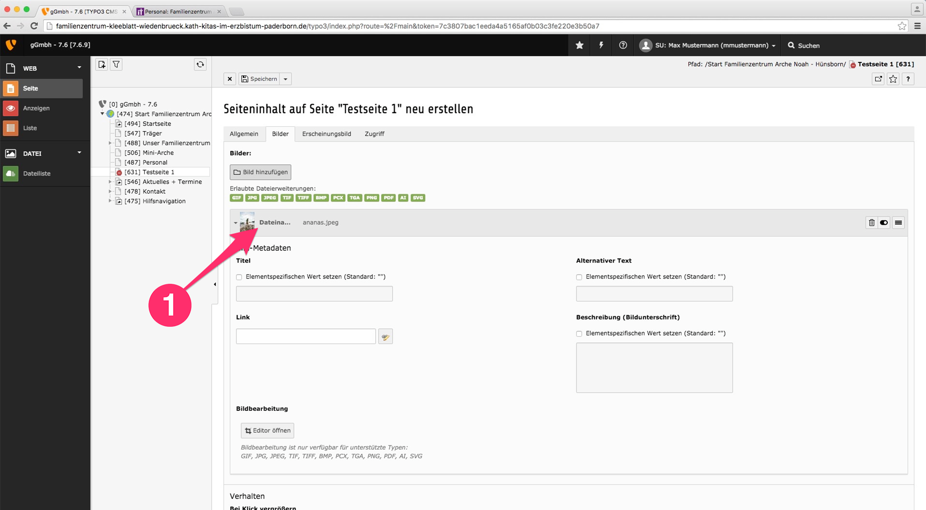
Task: Click the drag handle icon for ananas.jpeg
Action: [898, 222]
